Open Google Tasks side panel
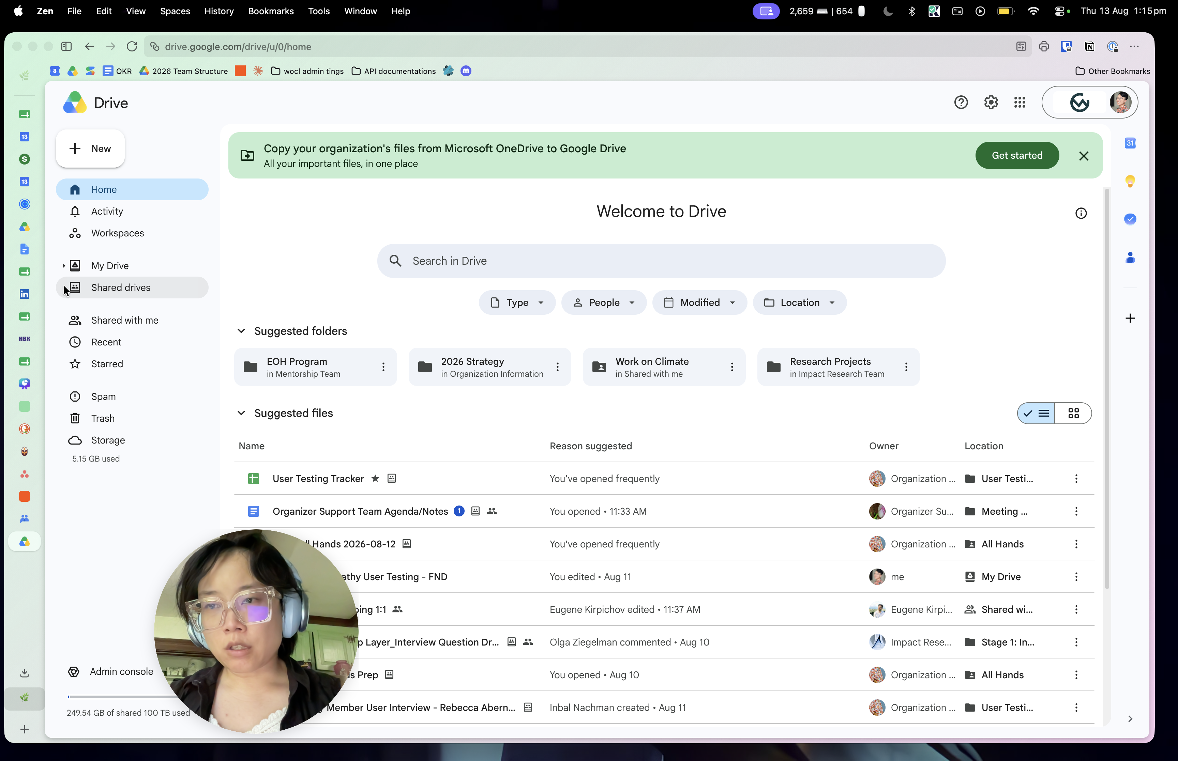Image resolution: width=1178 pixels, height=761 pixels. (1130, 219)
